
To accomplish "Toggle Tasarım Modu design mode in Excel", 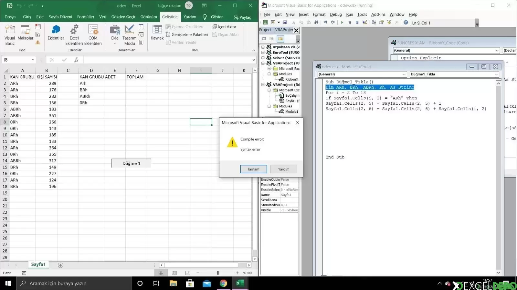I will (129, 35).
